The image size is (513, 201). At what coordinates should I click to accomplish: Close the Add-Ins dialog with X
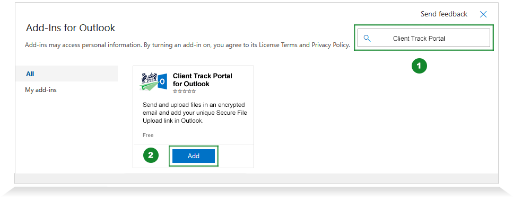tap(483, 14)
